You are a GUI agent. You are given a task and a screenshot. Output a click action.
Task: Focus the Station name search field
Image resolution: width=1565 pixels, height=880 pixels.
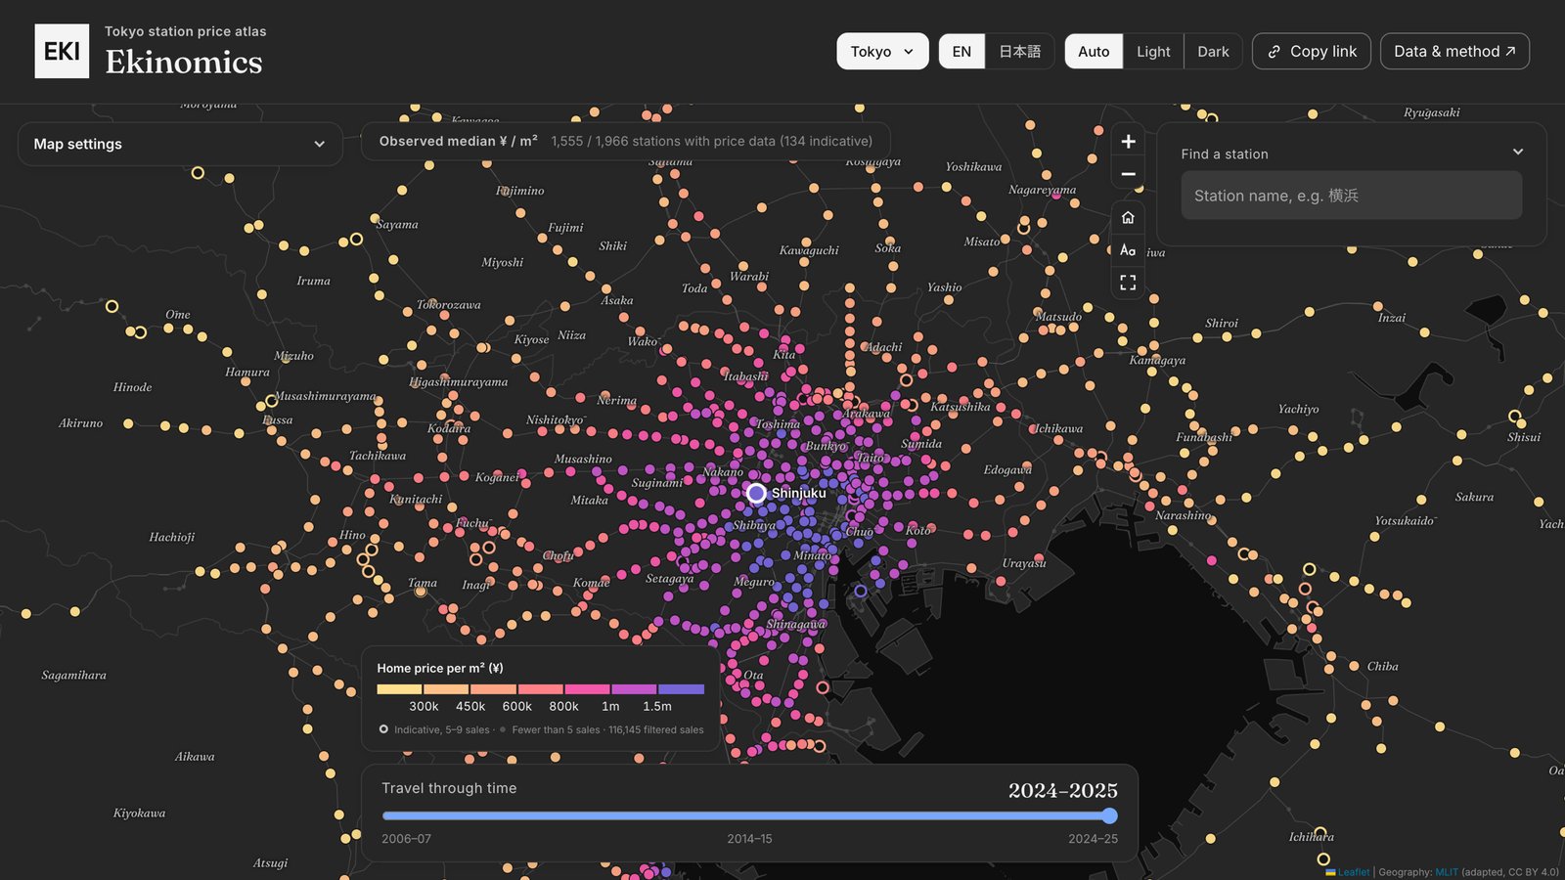point(1351,196)
